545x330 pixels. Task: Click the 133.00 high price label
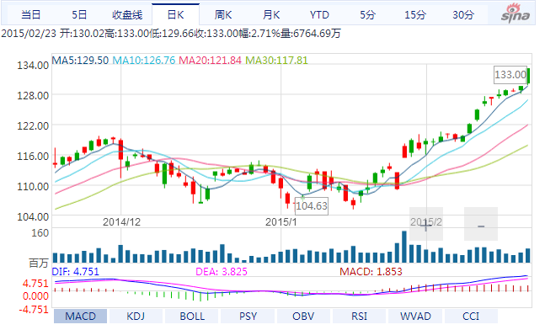(510, 75)
